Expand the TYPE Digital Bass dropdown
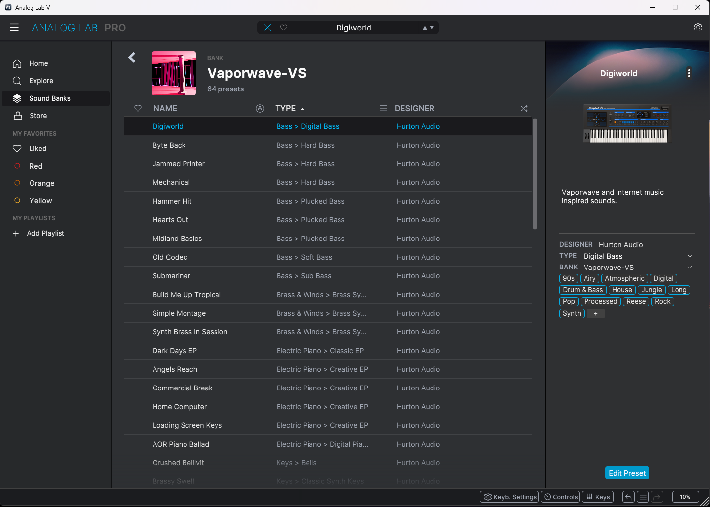The image size is (710, 507). (690, 256)
